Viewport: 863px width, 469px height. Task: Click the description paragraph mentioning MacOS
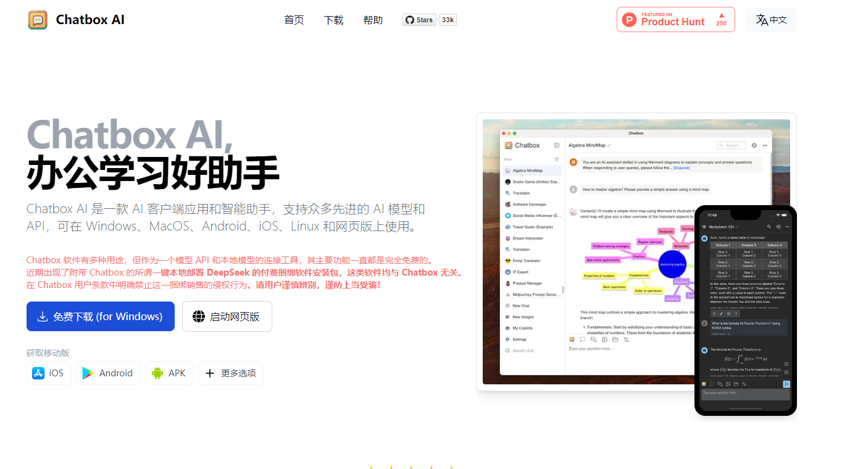click(x=226, y=218)
